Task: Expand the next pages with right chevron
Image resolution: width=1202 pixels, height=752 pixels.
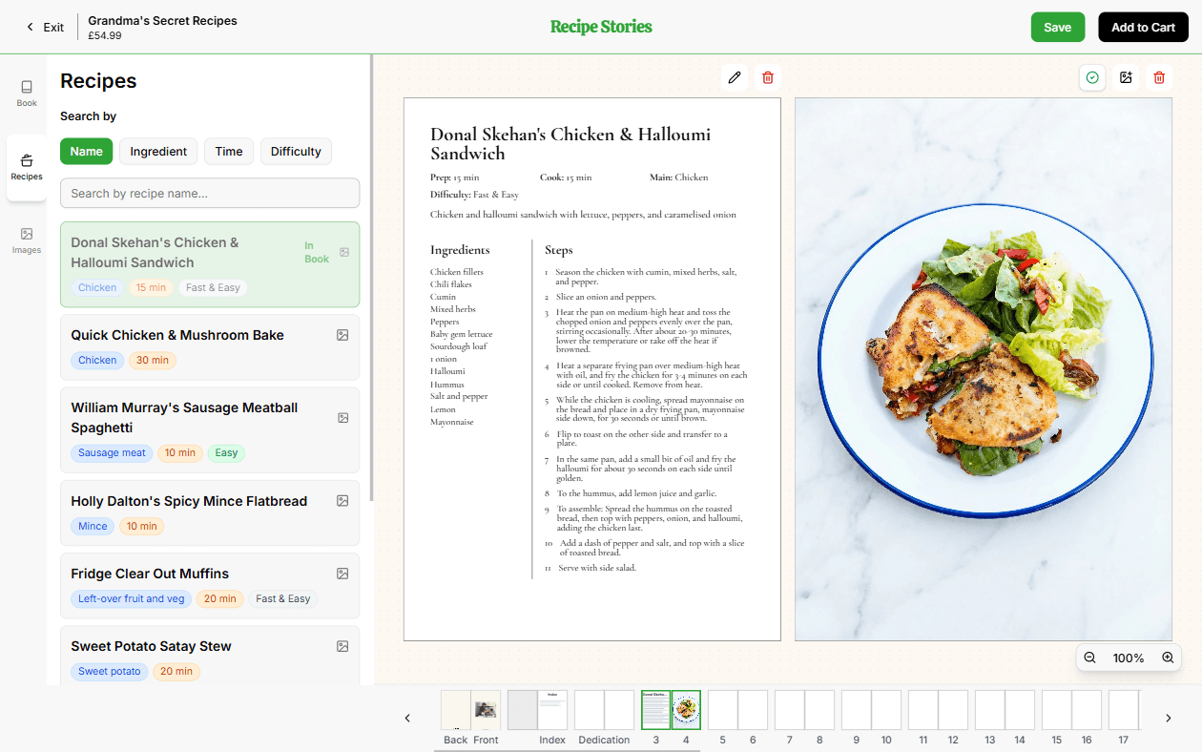Action: pos(1168,718)
